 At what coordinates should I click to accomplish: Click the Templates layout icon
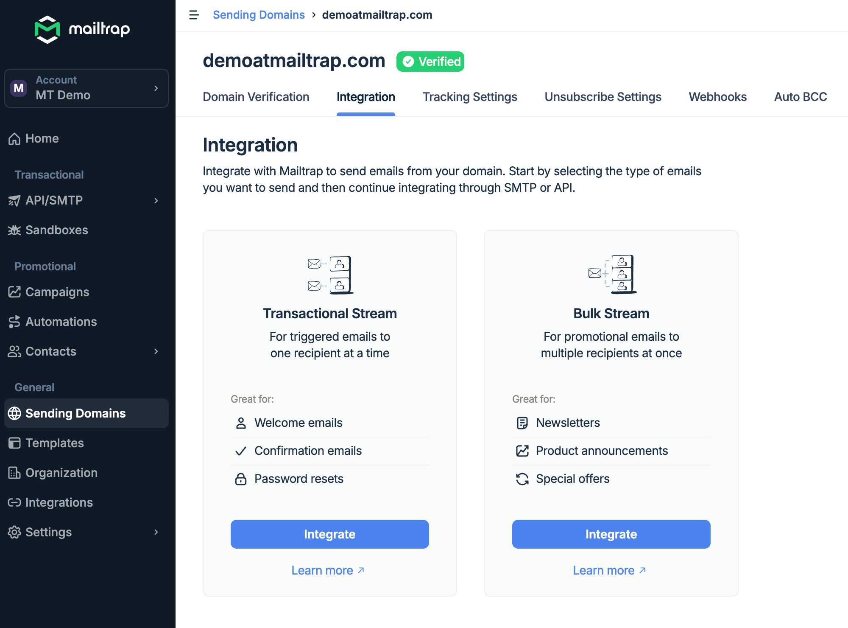14,443
